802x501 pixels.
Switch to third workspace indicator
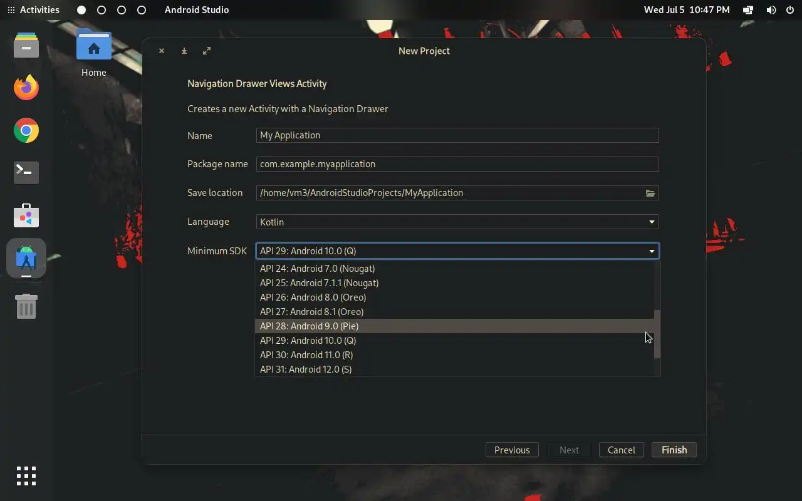click(x=122, y=10)
